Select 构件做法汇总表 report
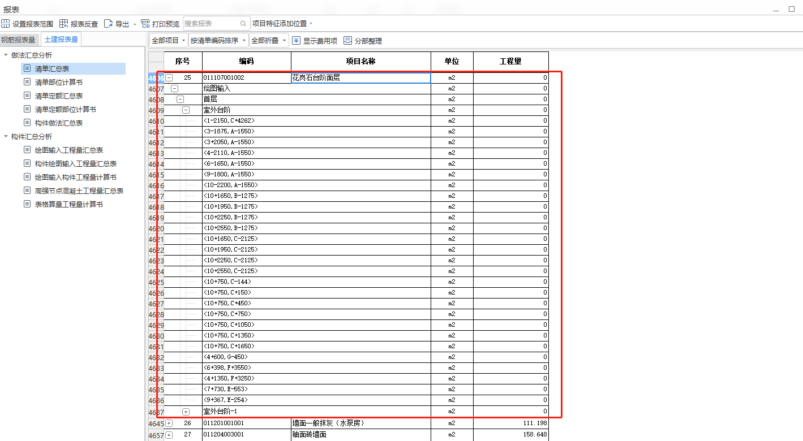803x441 pixels. (x=59, y=123)
